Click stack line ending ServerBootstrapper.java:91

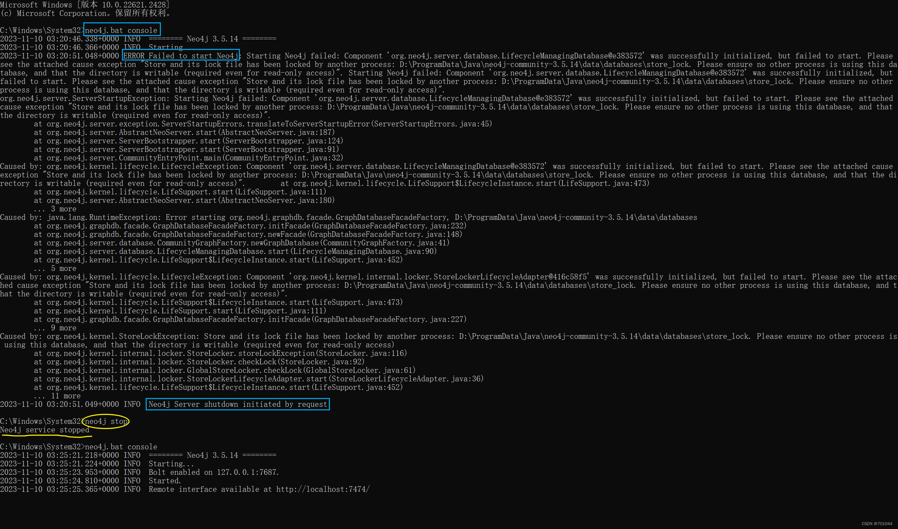tap(186, 149)
